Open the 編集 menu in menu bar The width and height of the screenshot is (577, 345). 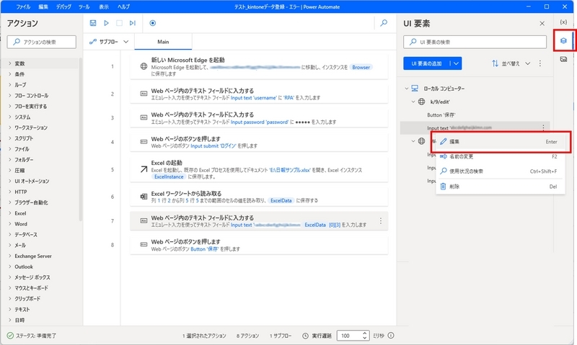43,6
